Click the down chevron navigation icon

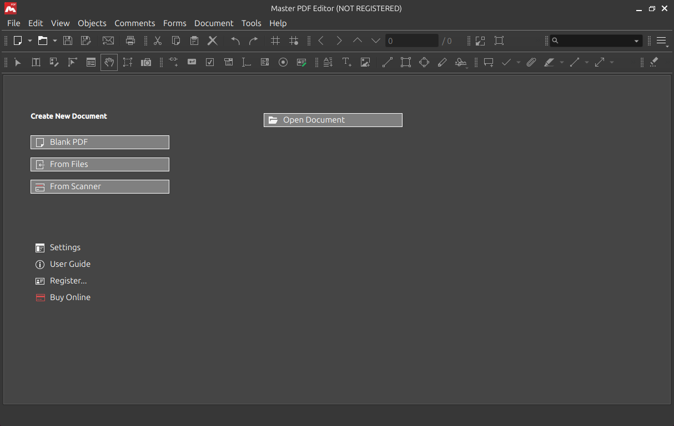pos(376,40)
